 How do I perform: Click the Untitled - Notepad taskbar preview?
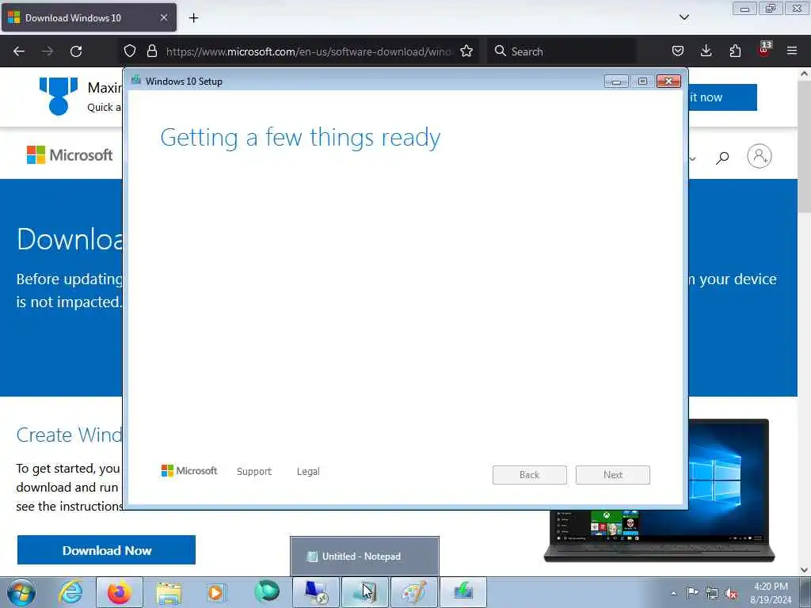pos(364,557)
